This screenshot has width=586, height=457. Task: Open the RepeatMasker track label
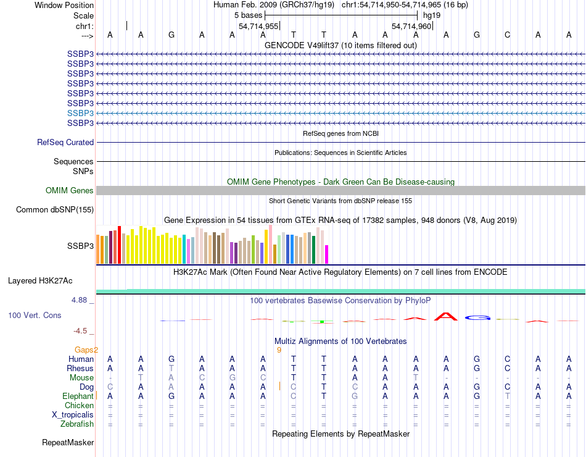pos(68,442)
